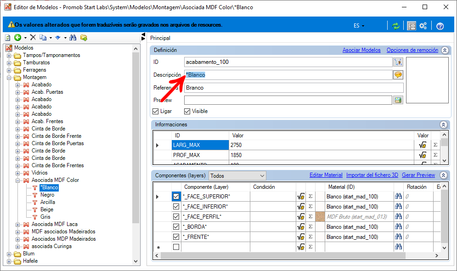Select the Arcilla model in tree
This screenshot has height=271, width=457.
[x=47, y=202]
